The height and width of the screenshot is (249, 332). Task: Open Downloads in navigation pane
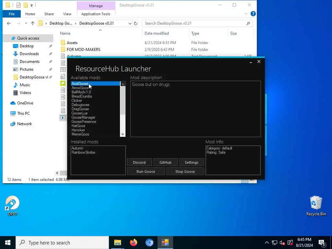29,54
